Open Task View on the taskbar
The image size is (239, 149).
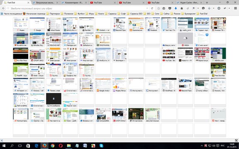20,146
